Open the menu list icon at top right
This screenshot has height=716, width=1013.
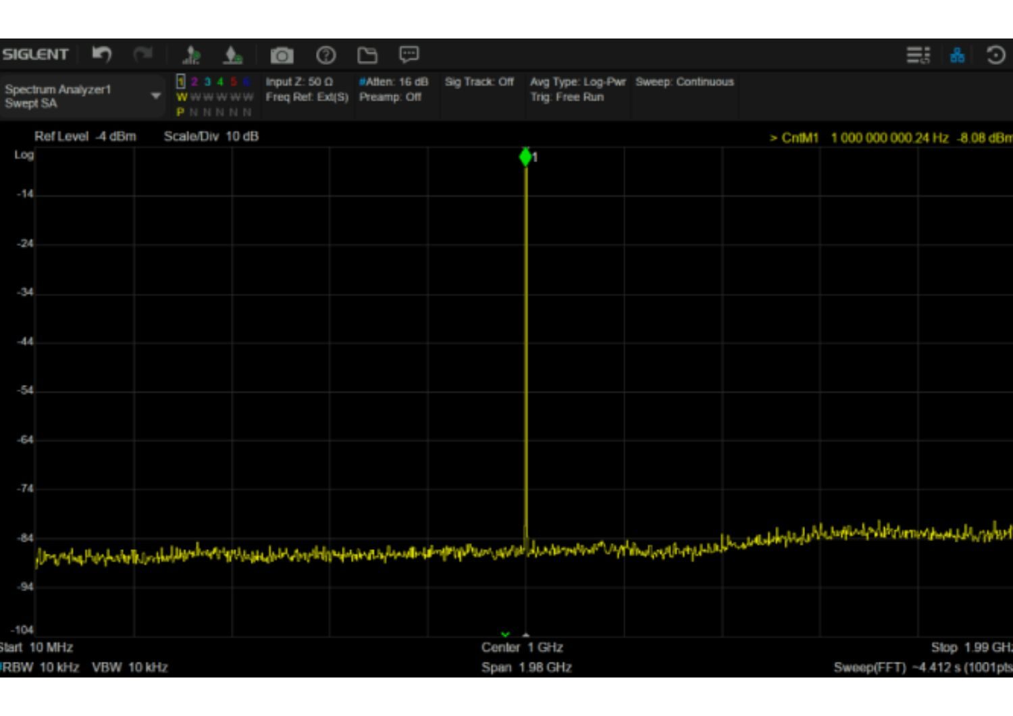918,55
